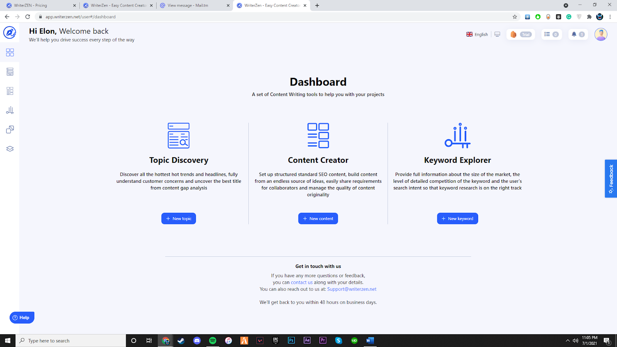617x347 pixels.
Task: Close the View message - Mail.tm tab
Action: click(x=228, y=5)
